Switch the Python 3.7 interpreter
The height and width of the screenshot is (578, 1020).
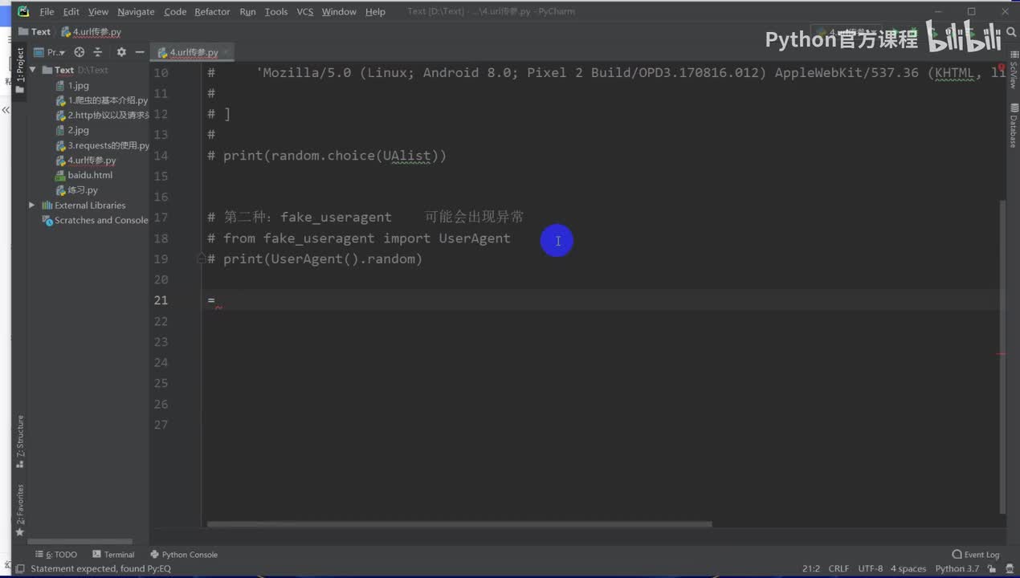coord(957,568)
